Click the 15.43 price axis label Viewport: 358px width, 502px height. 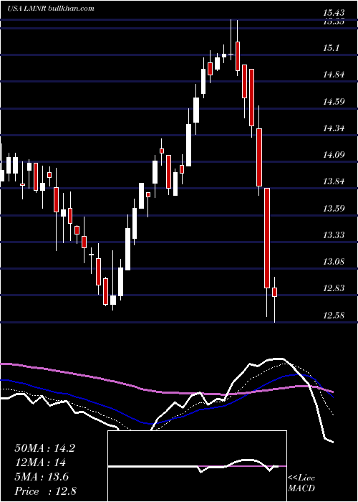[x=334, y=14]
